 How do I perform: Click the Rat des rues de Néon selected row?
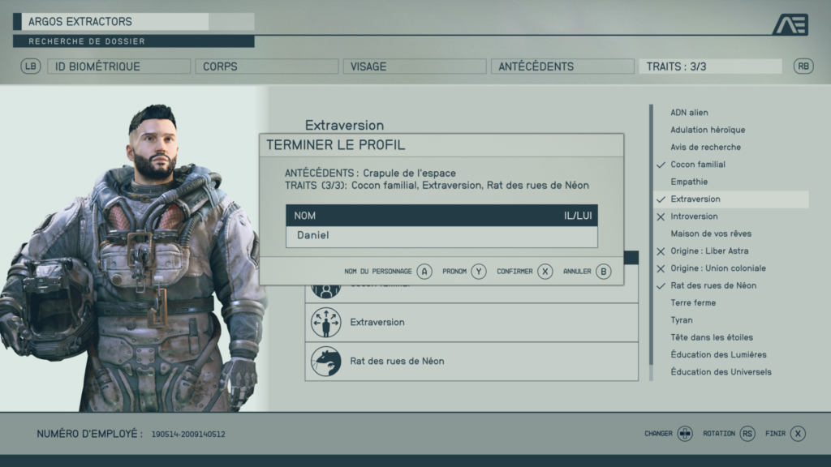(x=471, y=361)
